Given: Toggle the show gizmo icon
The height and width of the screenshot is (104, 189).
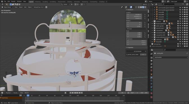Looking at the screenshot, I should click(x=126, y=7).
